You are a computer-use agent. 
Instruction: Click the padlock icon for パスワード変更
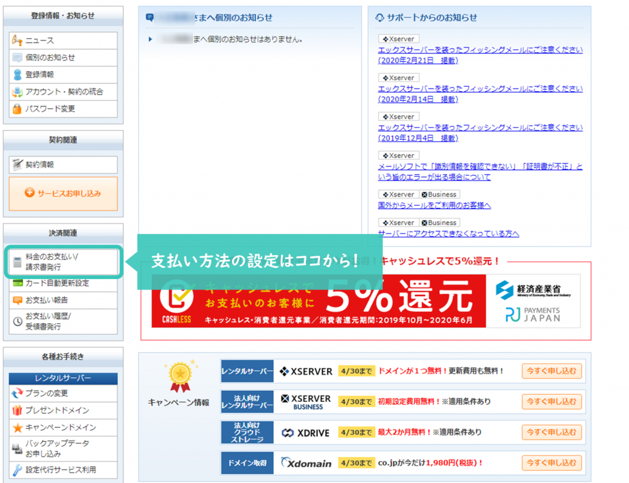click(x=17, y=109)
